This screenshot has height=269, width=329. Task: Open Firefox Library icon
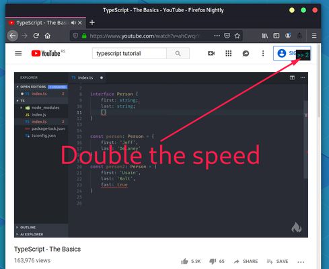point(265,36)
